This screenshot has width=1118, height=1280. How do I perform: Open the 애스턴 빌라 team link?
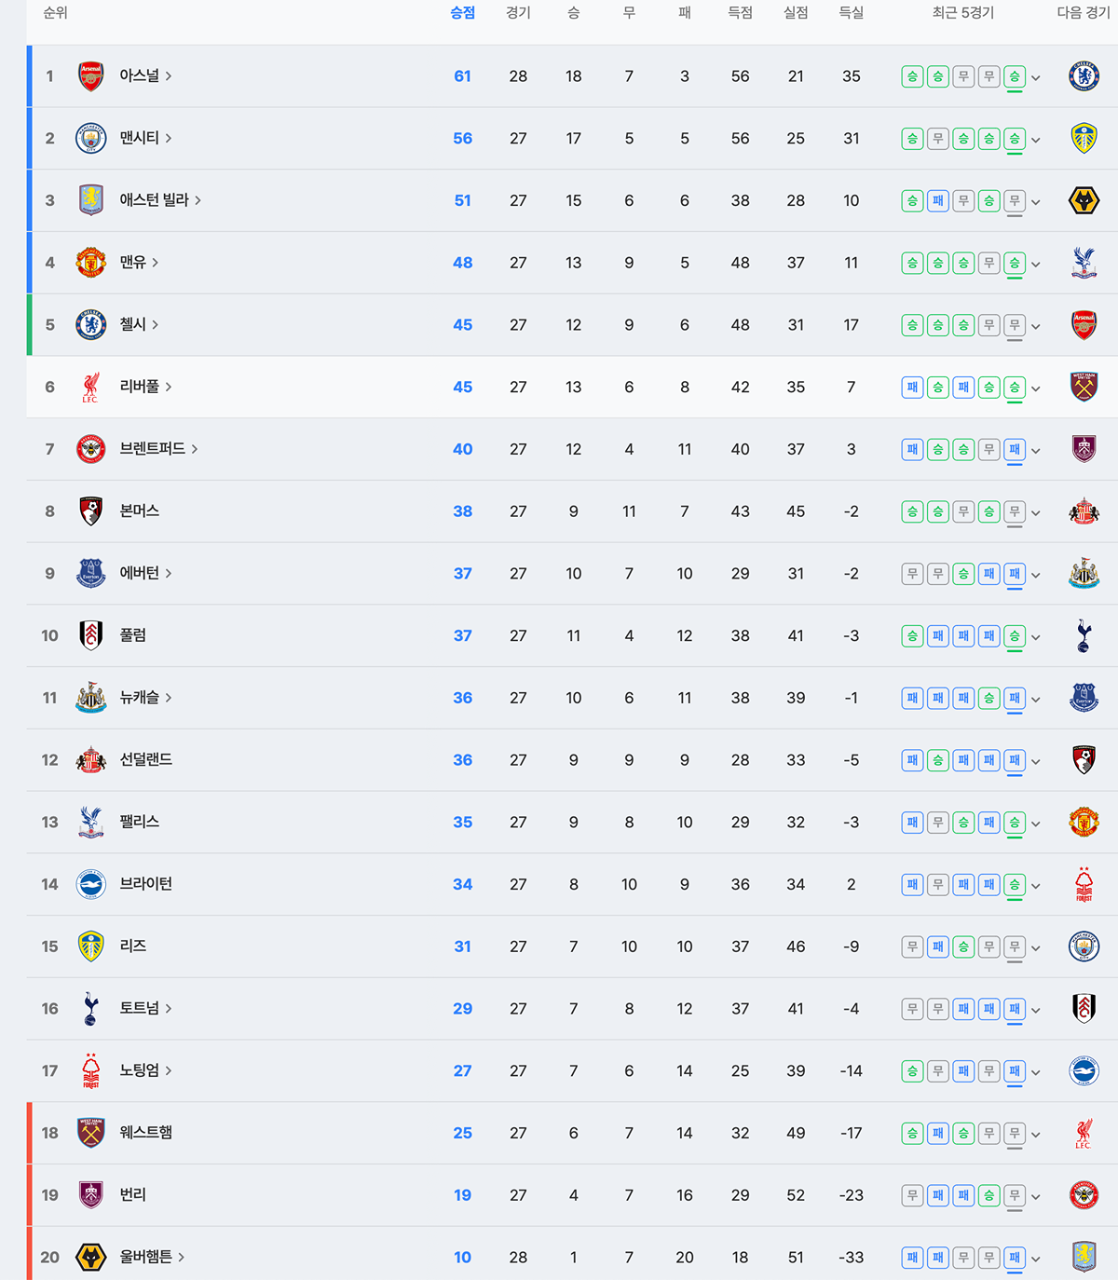(x=155, y=200)
